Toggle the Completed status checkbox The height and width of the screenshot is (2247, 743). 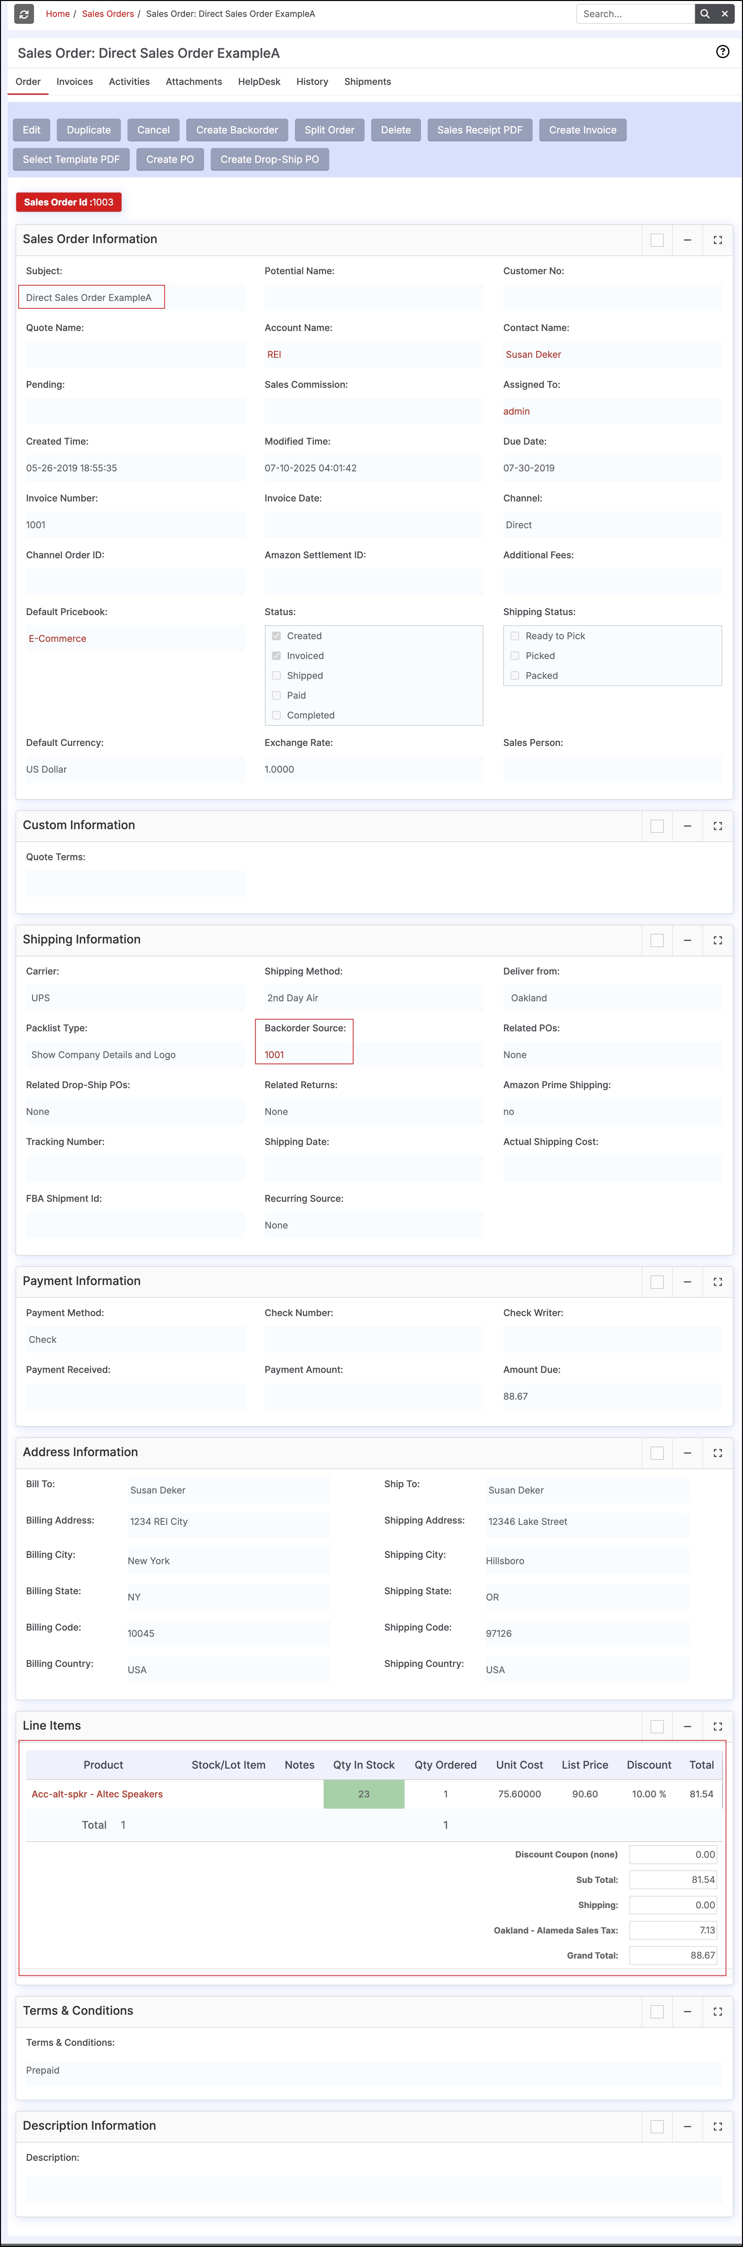click(276, 715)
